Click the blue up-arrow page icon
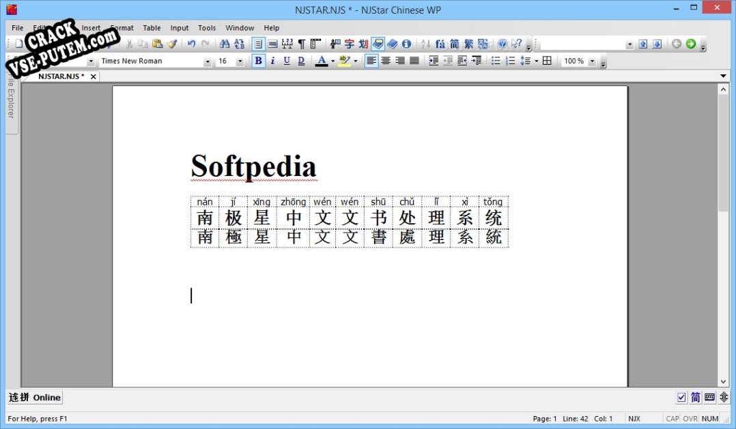 643,44
